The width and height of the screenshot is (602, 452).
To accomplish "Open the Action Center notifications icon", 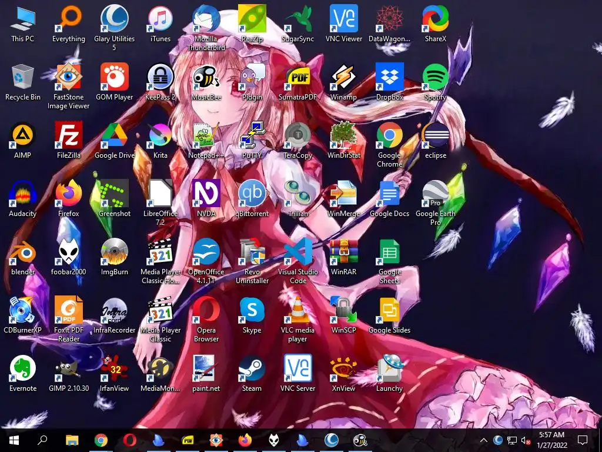I will coord(583,440).
